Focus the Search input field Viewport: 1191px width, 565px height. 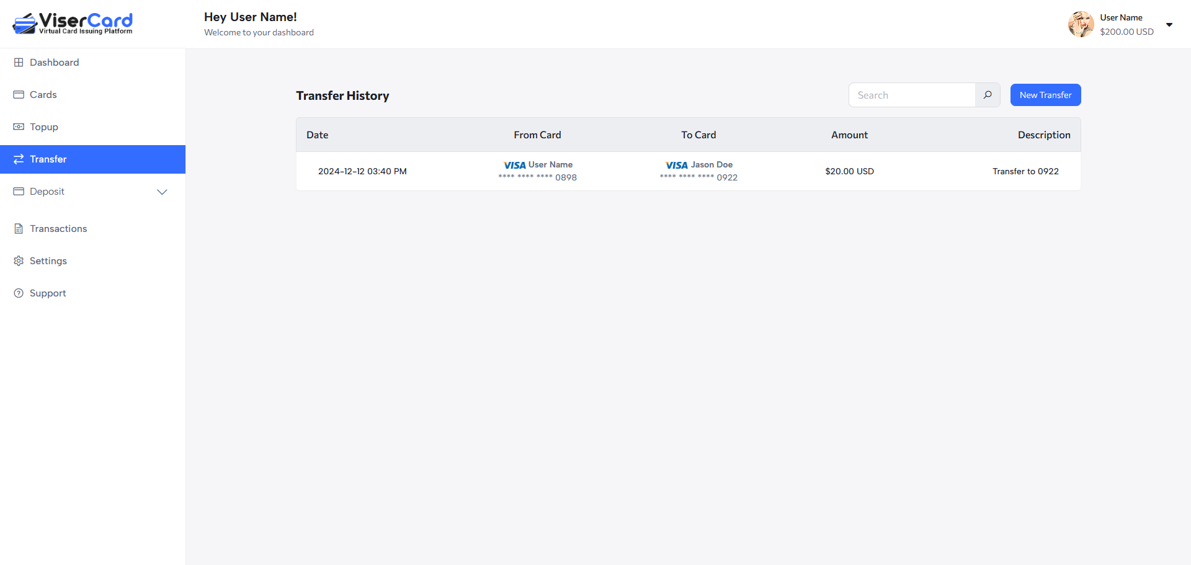click(x=912, y=95)
